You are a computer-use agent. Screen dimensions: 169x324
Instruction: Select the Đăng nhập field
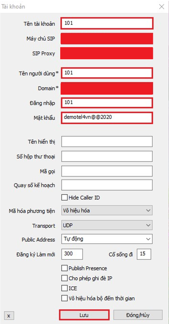[x=107, y=103]
